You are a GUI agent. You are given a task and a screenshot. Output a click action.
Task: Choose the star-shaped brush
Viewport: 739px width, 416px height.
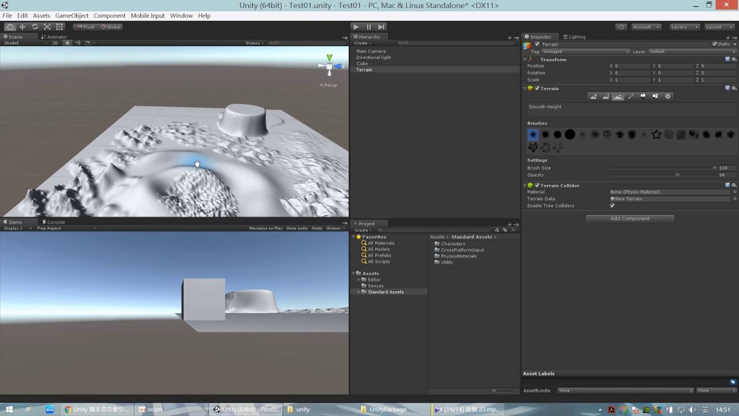click(656, 135)
